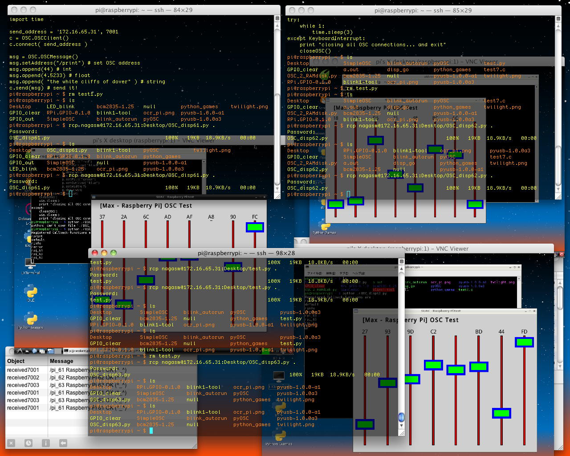Click split-pane icon in ssh 84×29 window
This screenshot has width=570, height=456.
tap(277, 18)
